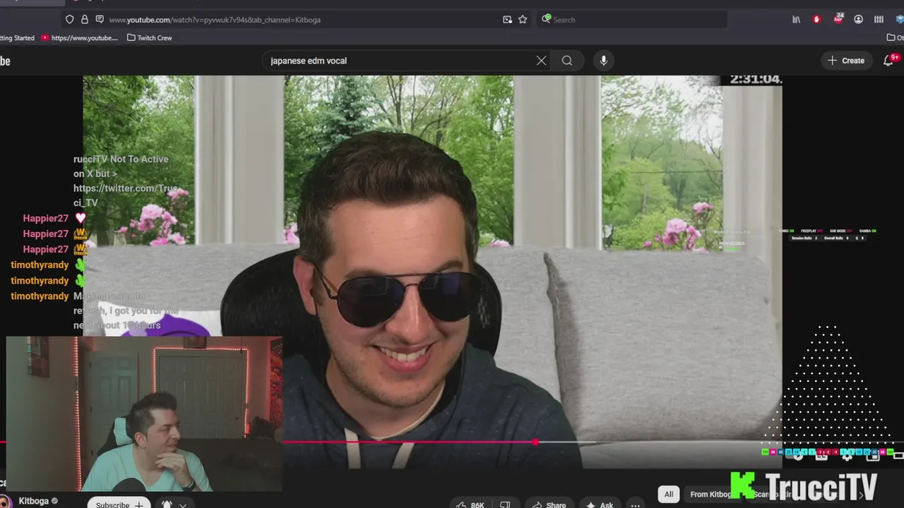Screen dimensions: 904x508
Task: Open the Twitch Crew bookmarks folder
Action: point(149,38)
